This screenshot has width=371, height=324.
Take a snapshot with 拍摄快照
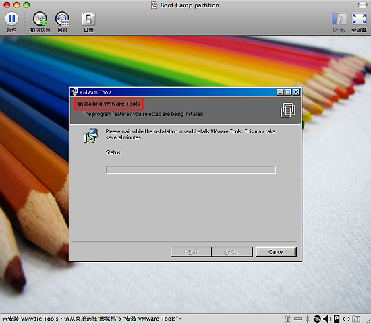click(x=40, y=22)
